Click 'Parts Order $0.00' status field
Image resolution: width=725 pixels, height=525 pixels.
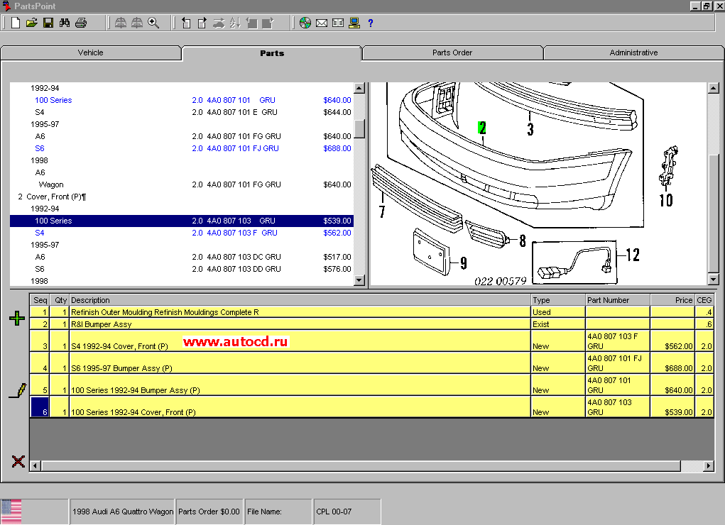click(x=209, y=512)
